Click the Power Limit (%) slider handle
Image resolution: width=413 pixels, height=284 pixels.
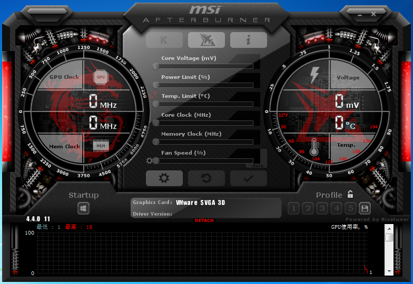click(156, 85)
